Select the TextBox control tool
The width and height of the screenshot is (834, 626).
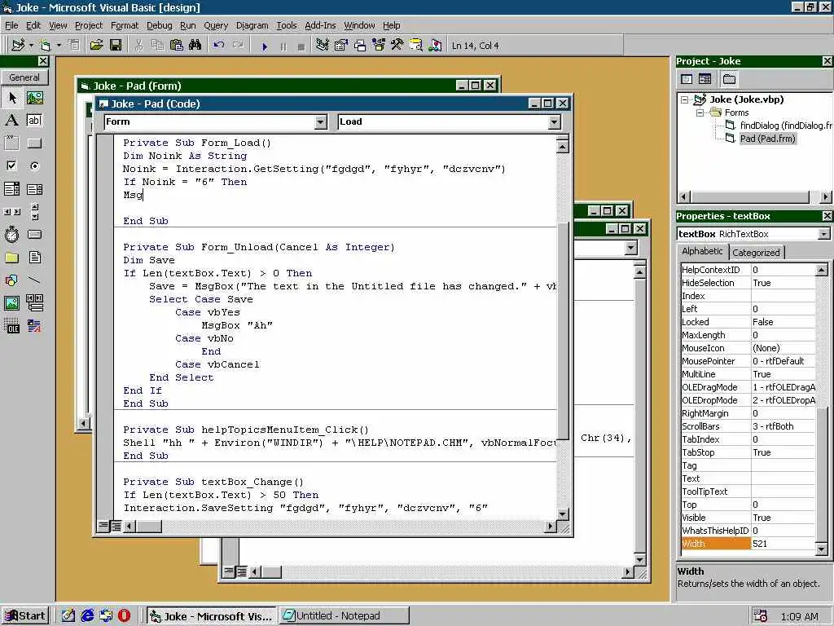point(34,121)
